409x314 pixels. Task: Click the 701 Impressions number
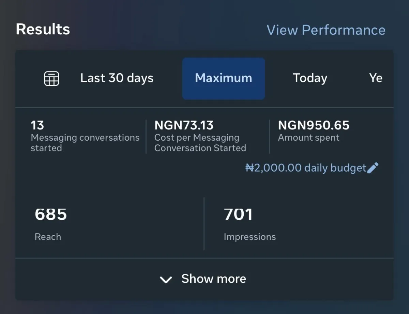[x=238, y=215]
